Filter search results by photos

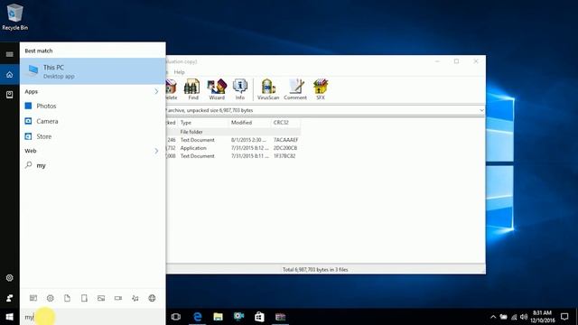(x=101, y=298)
